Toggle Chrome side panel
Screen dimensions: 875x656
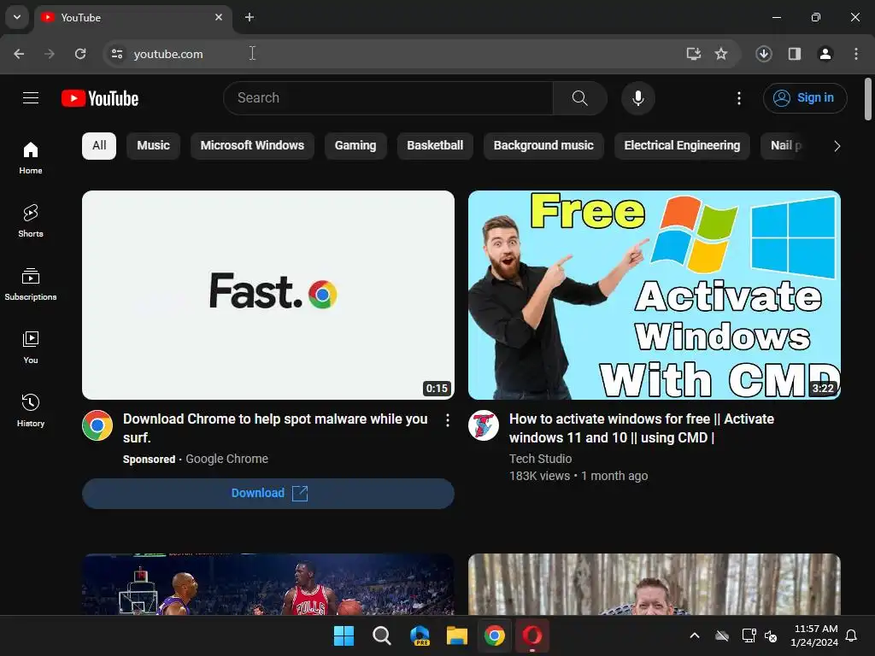pyautogui.click(x=795, y=54)
